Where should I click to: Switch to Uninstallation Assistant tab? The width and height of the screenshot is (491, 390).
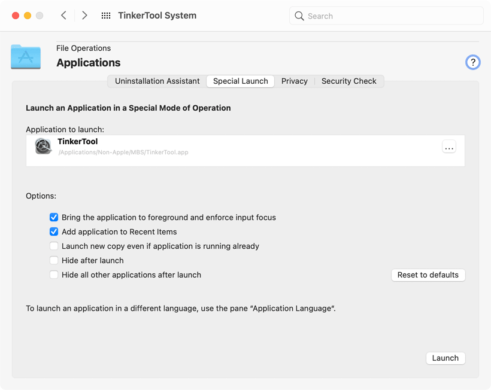tap(157, 81)
